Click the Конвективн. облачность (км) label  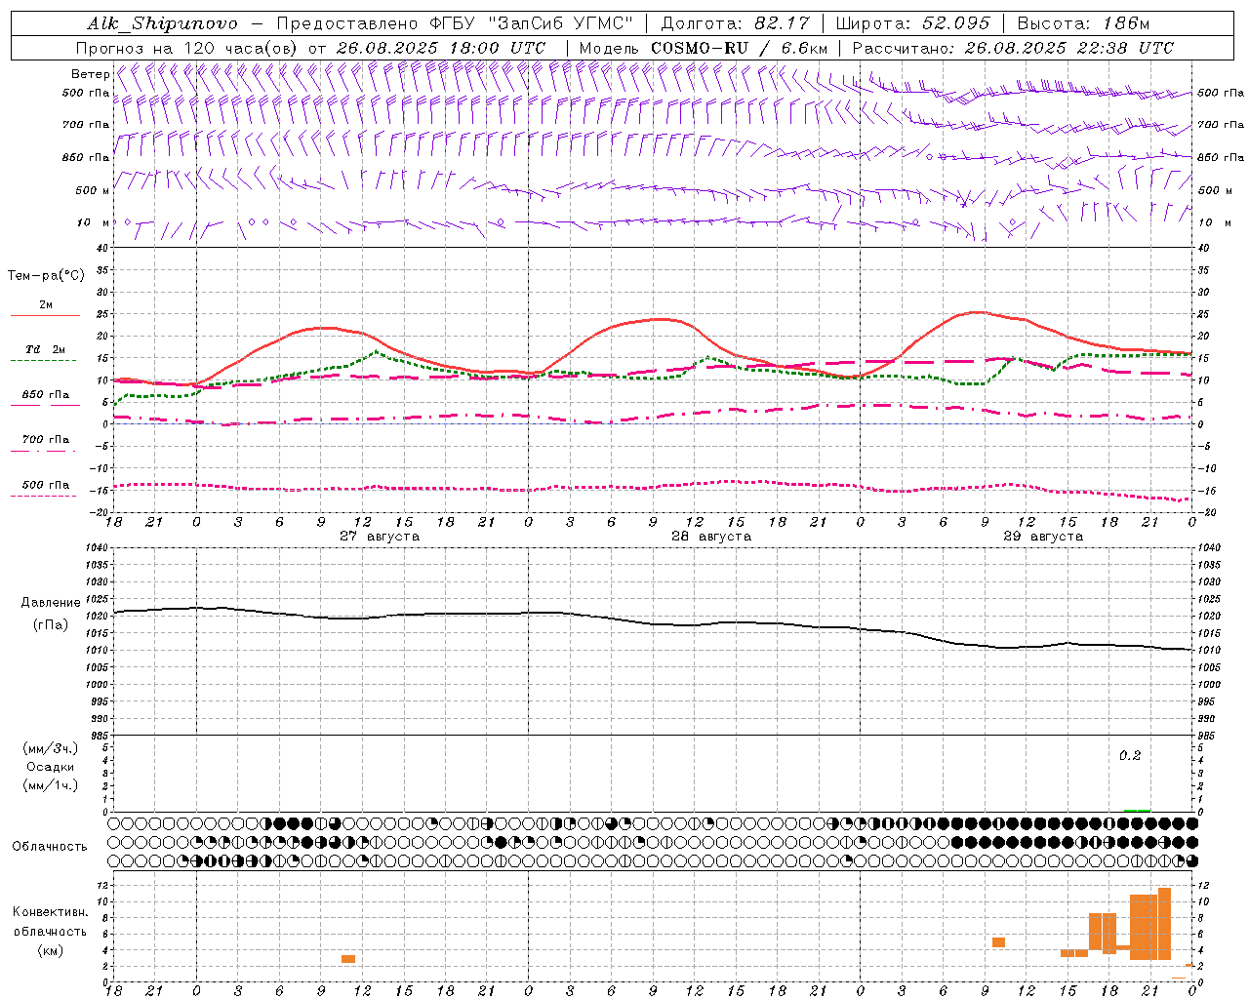pyautogui.click(x=51, y=931)
